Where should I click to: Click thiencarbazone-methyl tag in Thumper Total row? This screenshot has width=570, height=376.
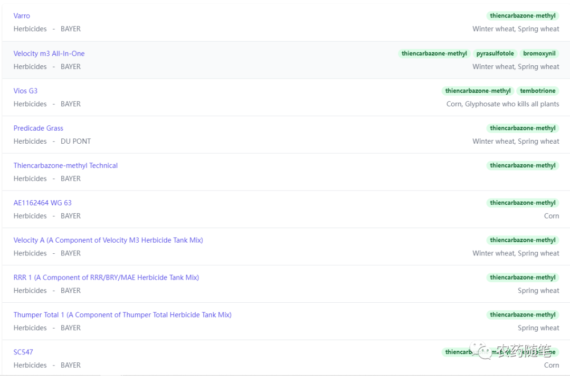(522, 315)
